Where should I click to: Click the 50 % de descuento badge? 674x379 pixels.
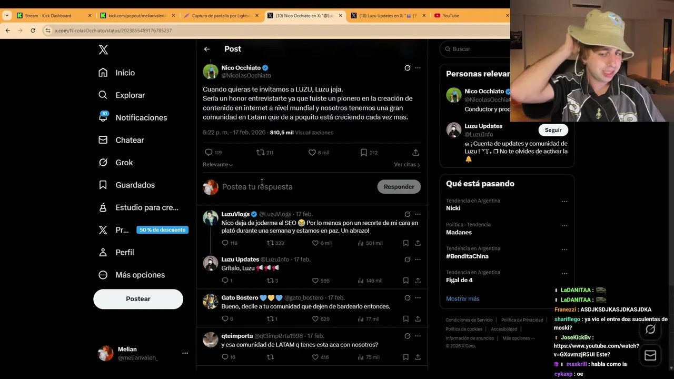(162, 230)
